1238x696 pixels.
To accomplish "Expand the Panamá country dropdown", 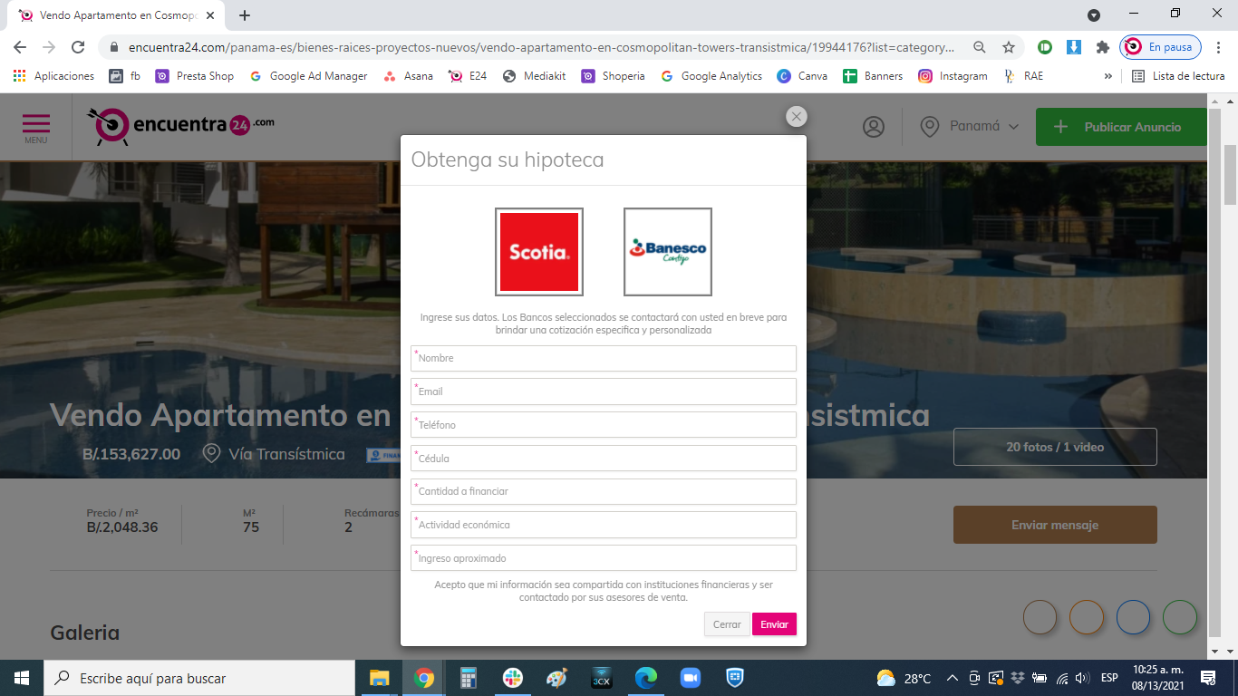I will tap(970, 127).
